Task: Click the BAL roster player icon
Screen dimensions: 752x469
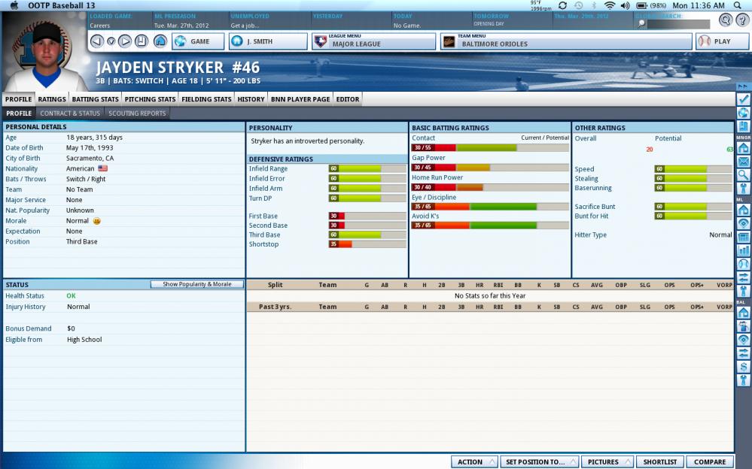Action: click(744, 326)
